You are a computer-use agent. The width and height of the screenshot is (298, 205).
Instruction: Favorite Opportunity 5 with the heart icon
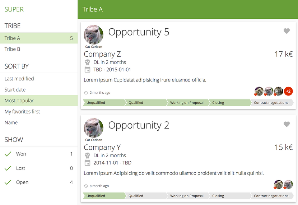coord(287,31)
